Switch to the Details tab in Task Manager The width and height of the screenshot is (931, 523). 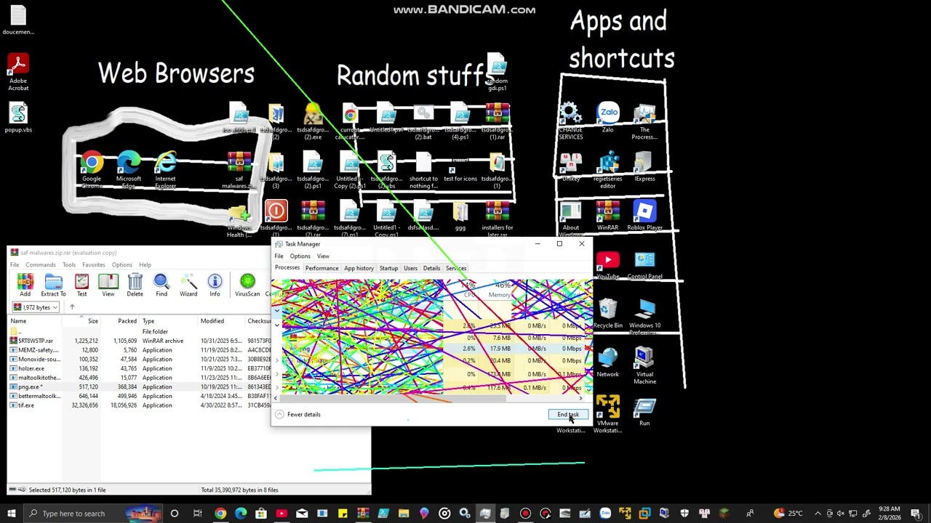tap(431, 268)
